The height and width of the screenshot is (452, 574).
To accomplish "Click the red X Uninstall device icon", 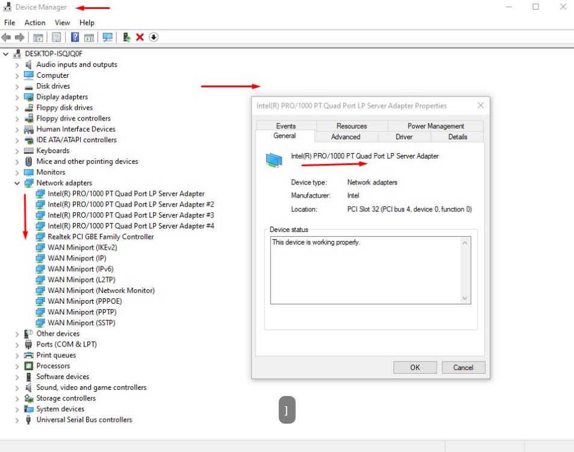I will coord(140,37).
